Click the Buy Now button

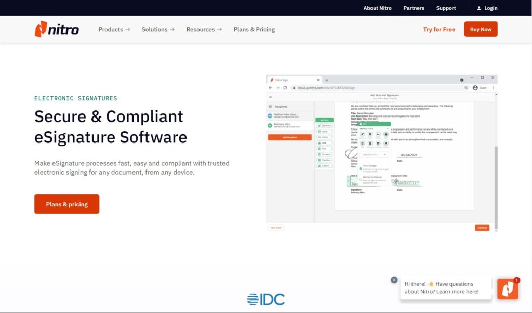pos(481,29)
